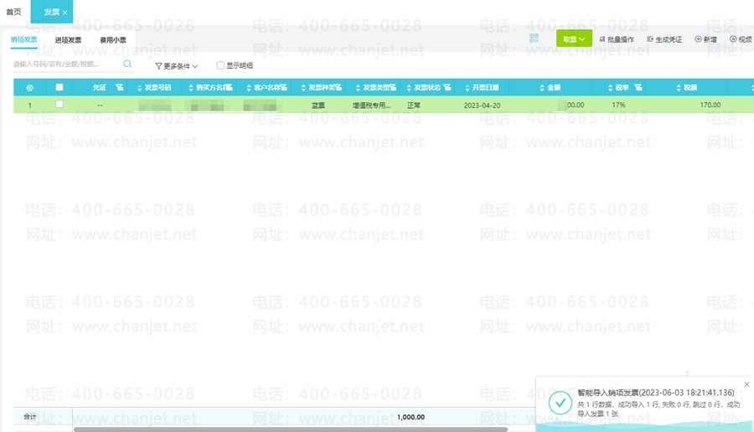Sort by 金额 column

(x=542, y=88)
